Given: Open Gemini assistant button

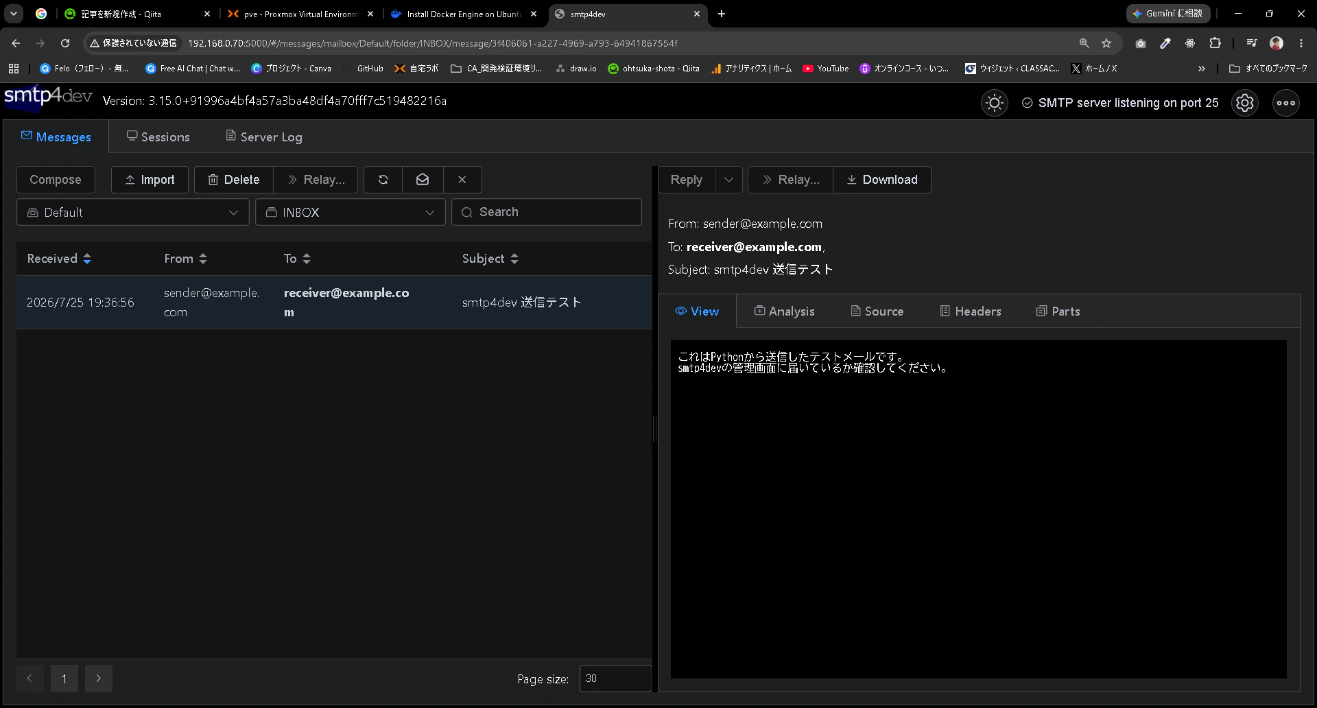Looking at the screenshot, I should [x=1168, y=14].
